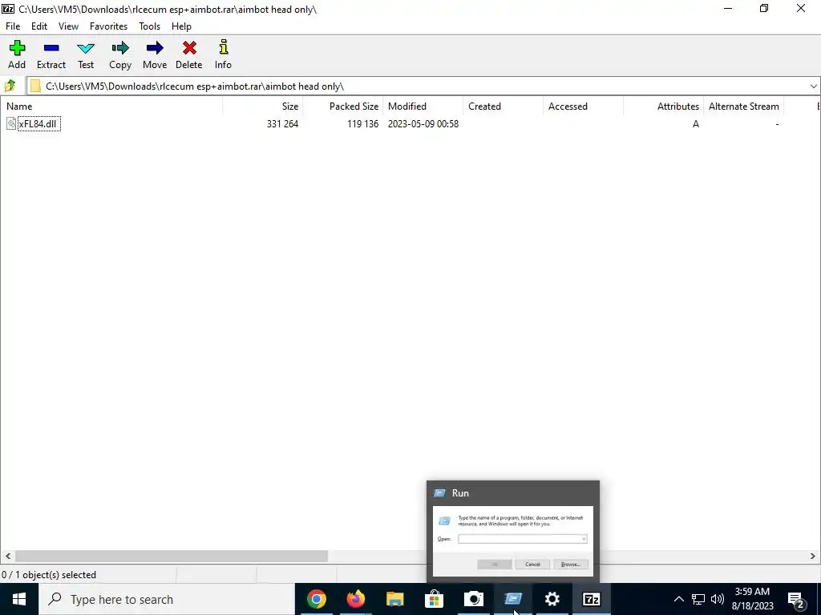This screenshot has height=615, width=821.
Task: Click the Windows taskbar search box
Action: 167,599
